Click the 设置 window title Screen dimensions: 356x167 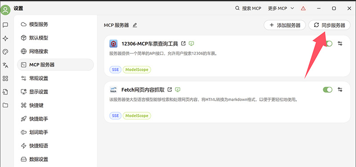tap(18, 8)
